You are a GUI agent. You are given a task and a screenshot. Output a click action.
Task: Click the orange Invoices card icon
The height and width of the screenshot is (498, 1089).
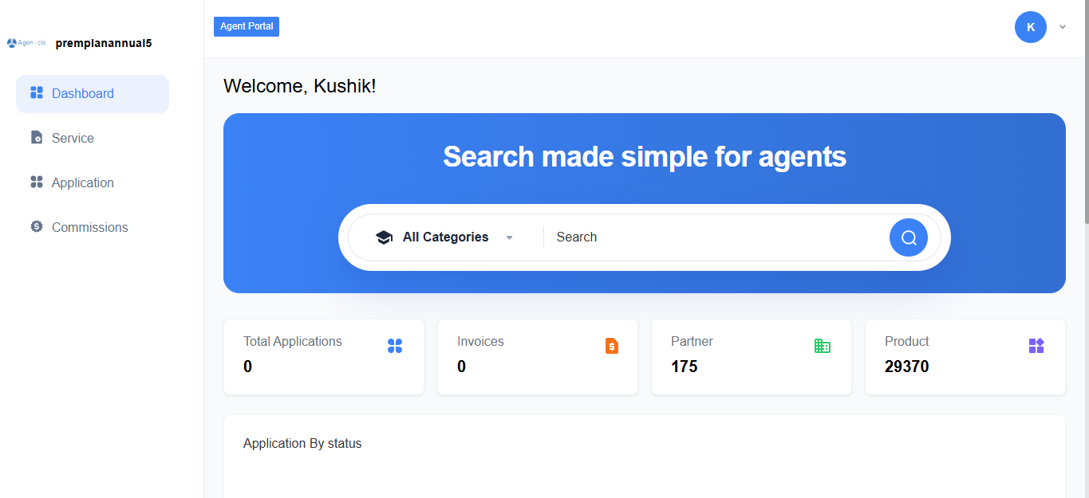(612, 346)
